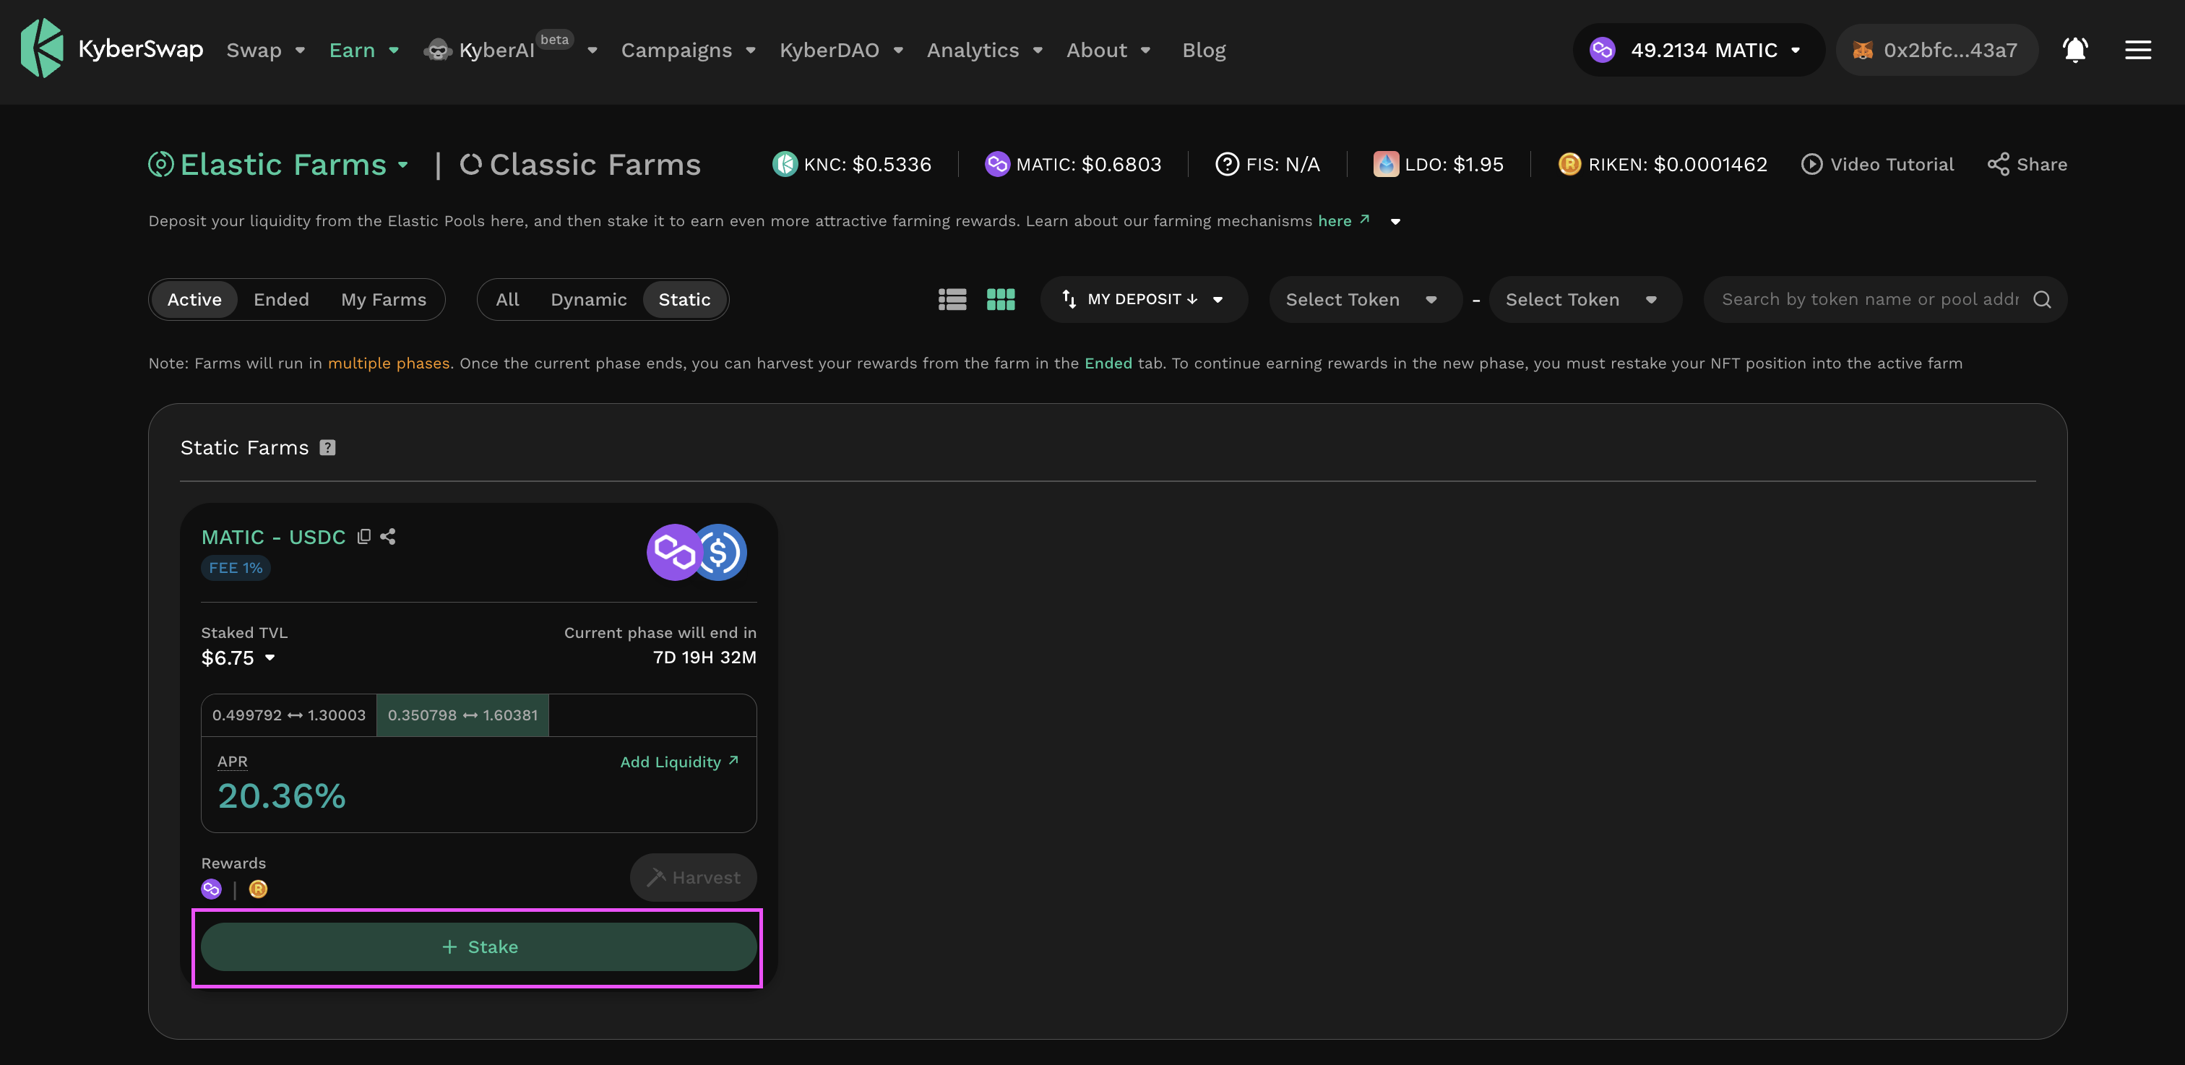Copy the MATIC - USDC pool address
Screen dimensions: 2185x1065
(x=364, y=537)
